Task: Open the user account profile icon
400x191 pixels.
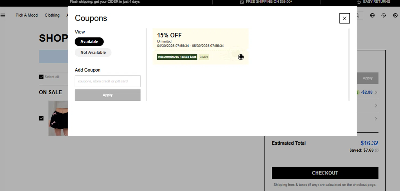Action: click(395, 15)
